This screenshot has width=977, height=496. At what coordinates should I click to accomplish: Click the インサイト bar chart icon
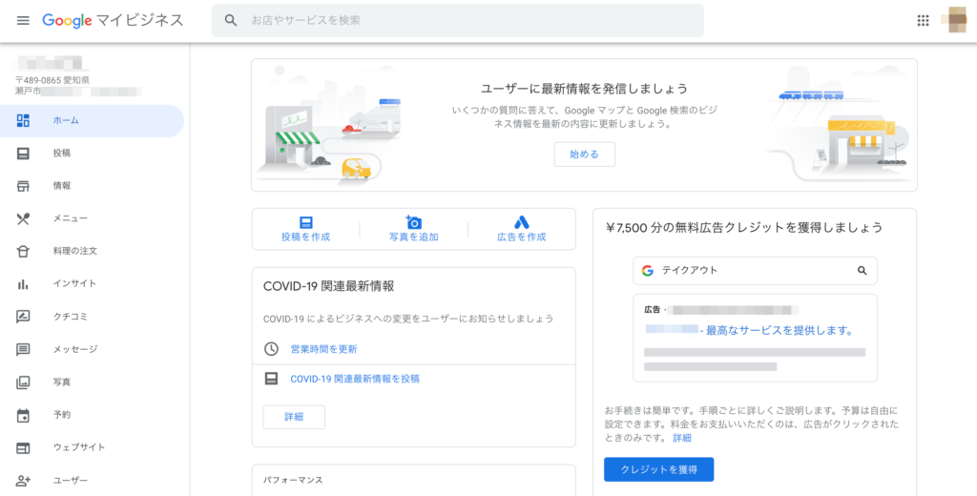pos(23,284)
